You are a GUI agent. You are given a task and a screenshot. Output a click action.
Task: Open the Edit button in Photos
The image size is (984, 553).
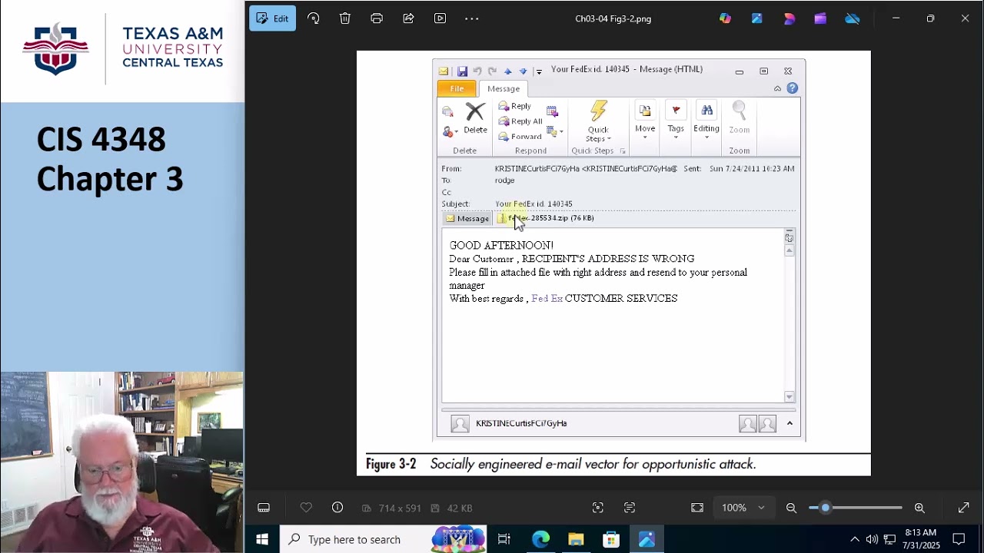click(x=272, y=18)
